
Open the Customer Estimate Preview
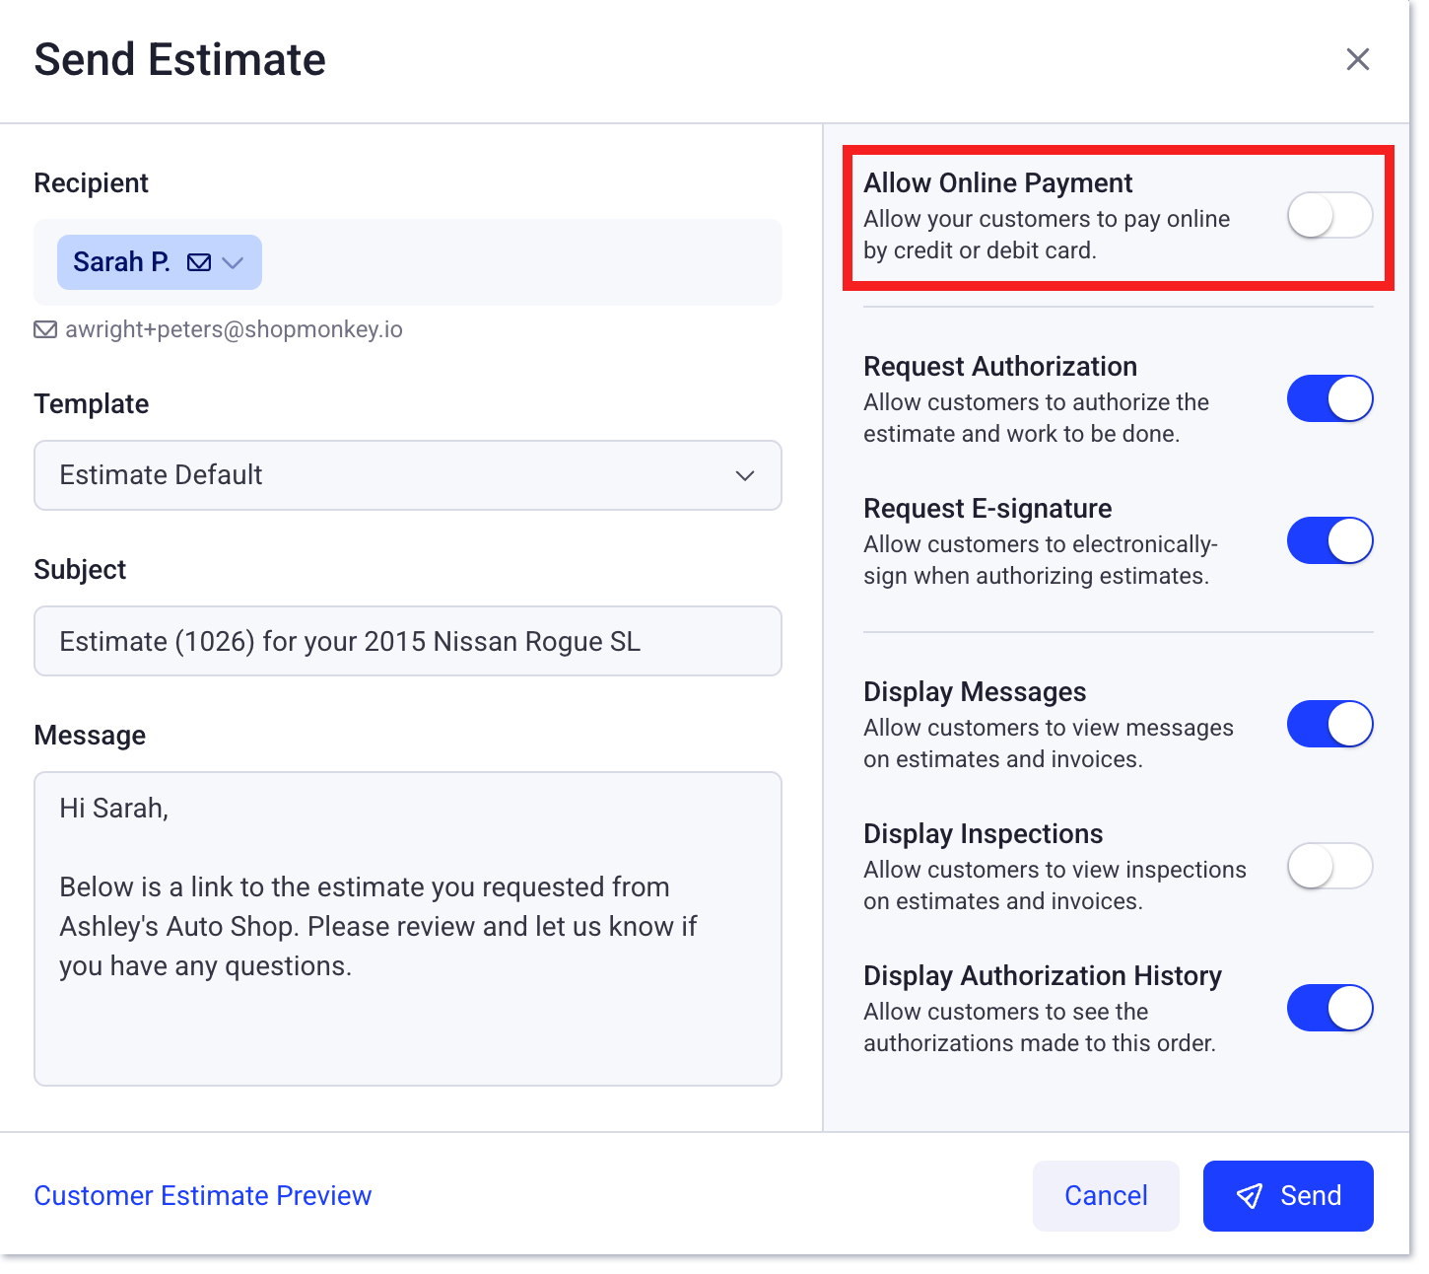pos(202,1195)
